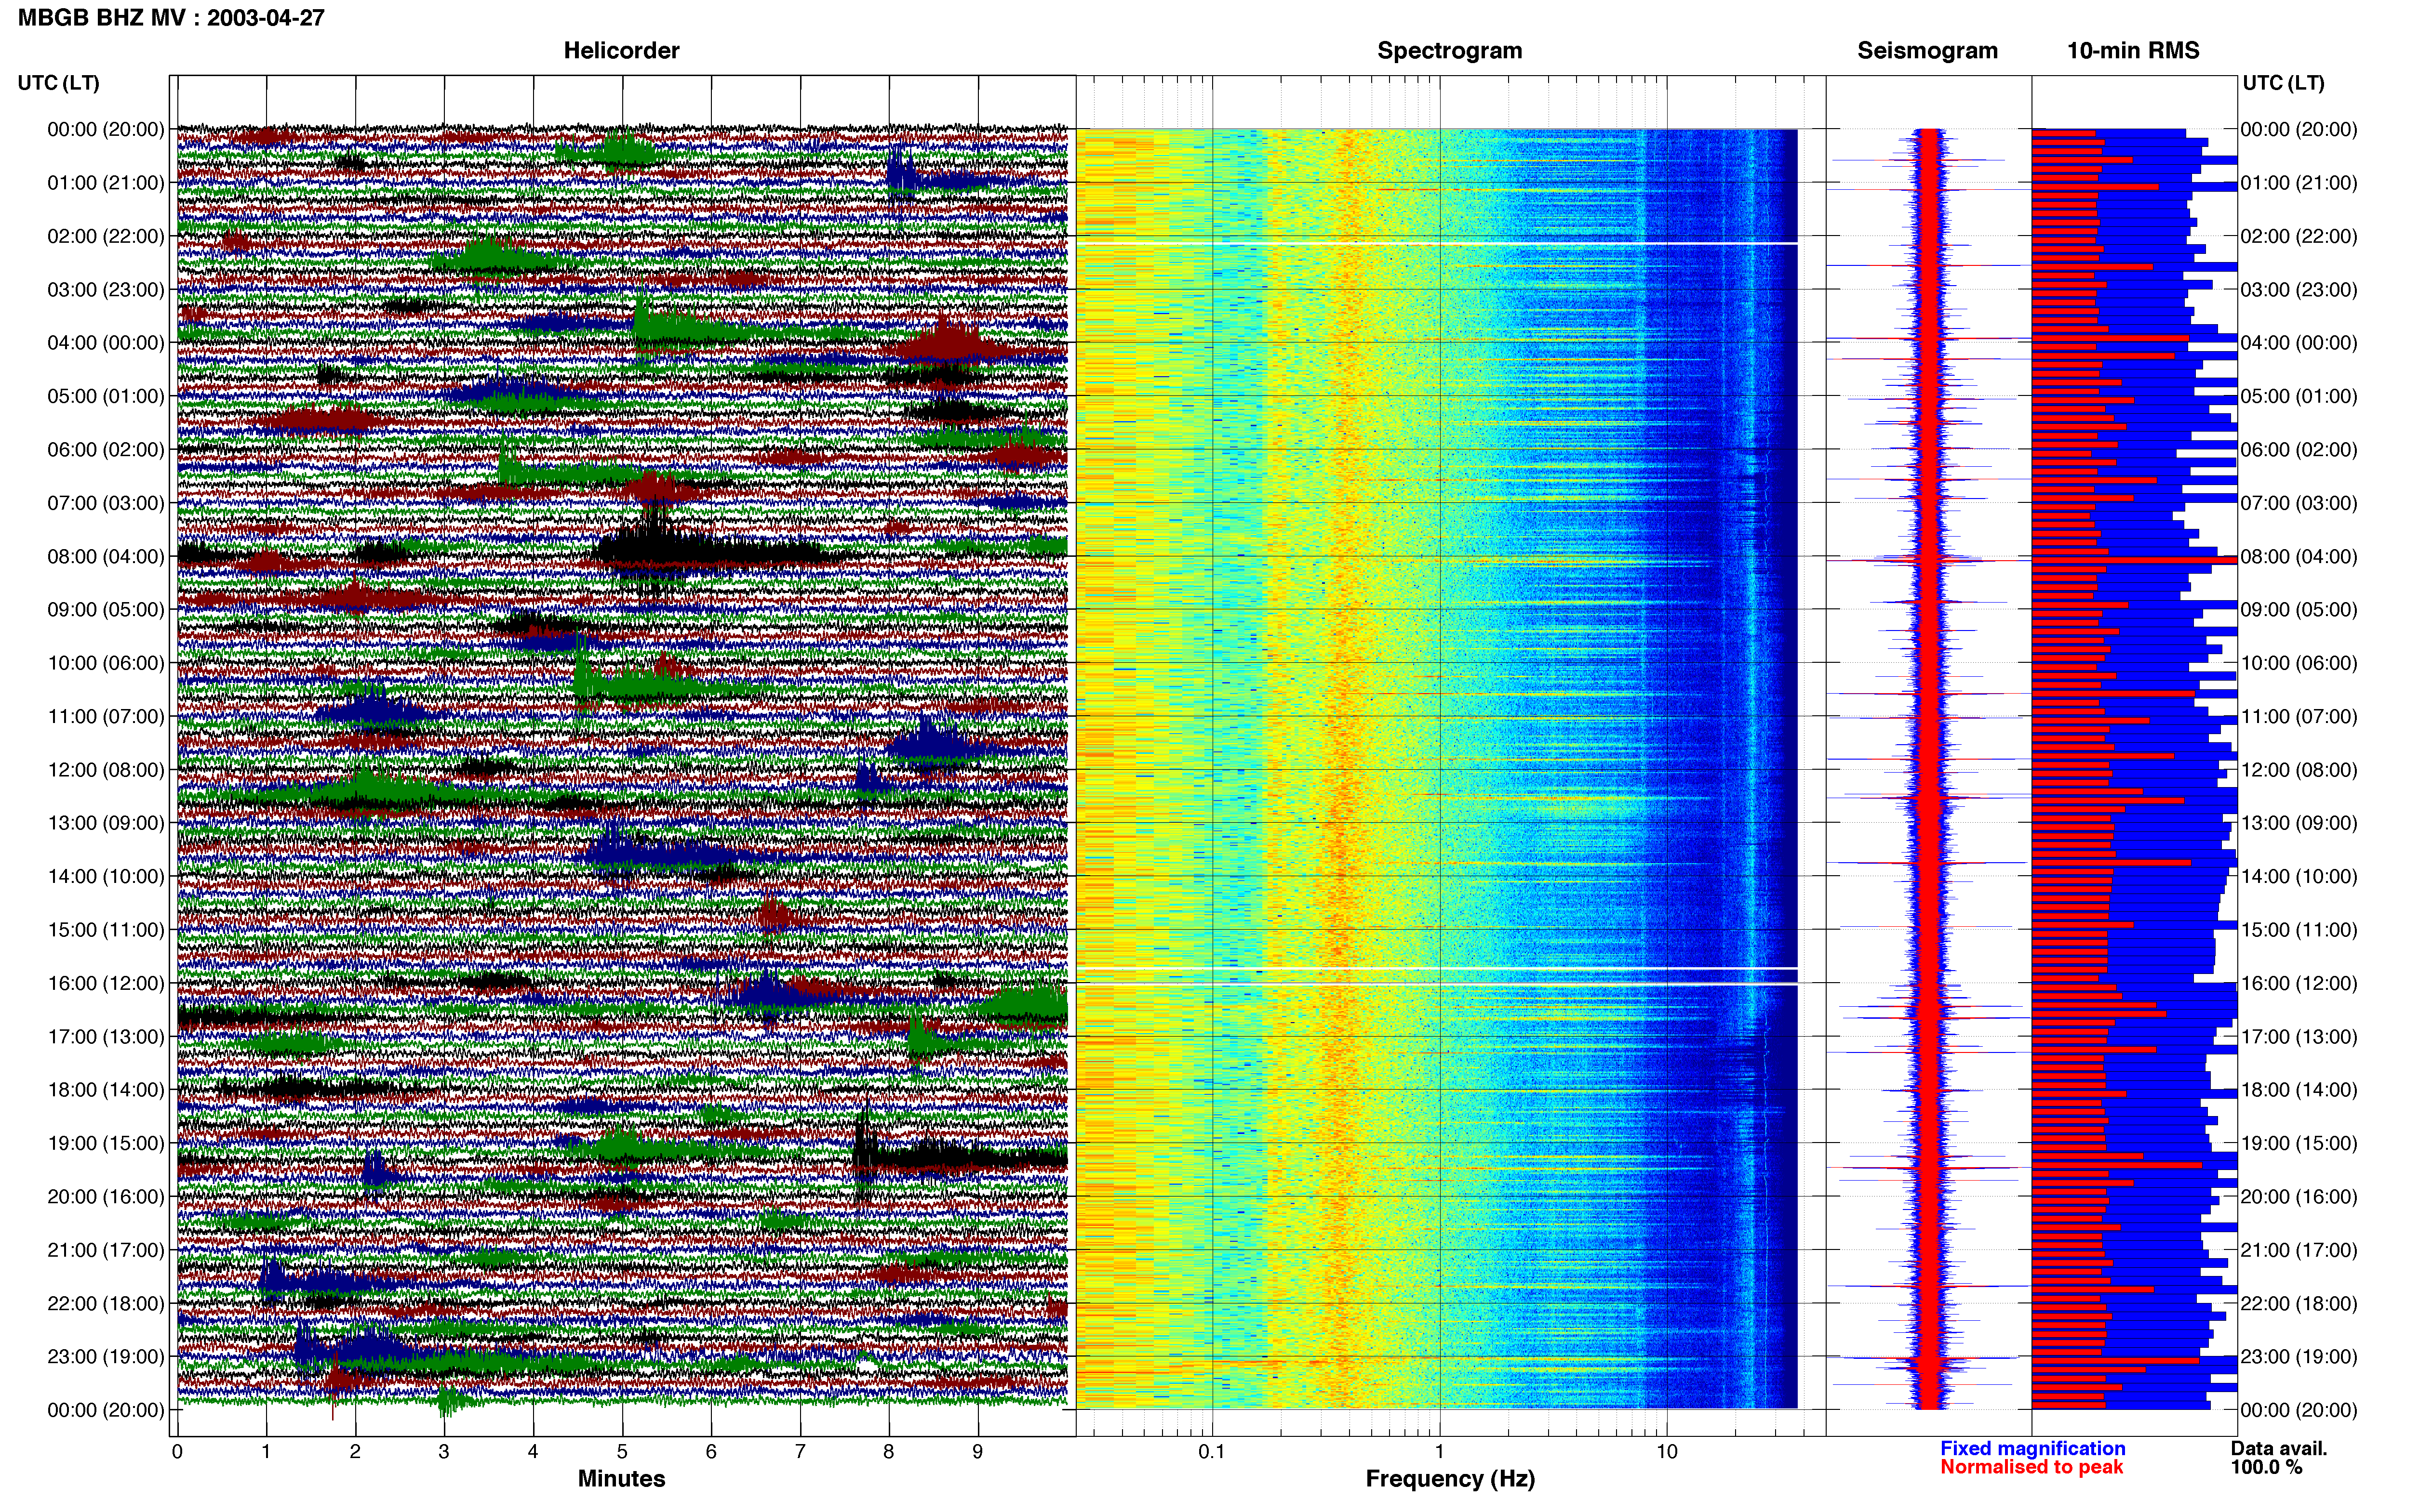Click left-axis time label 04:00 (00:00)
This screenshot has height=1512, width=2419.
(x=106, y=343)
